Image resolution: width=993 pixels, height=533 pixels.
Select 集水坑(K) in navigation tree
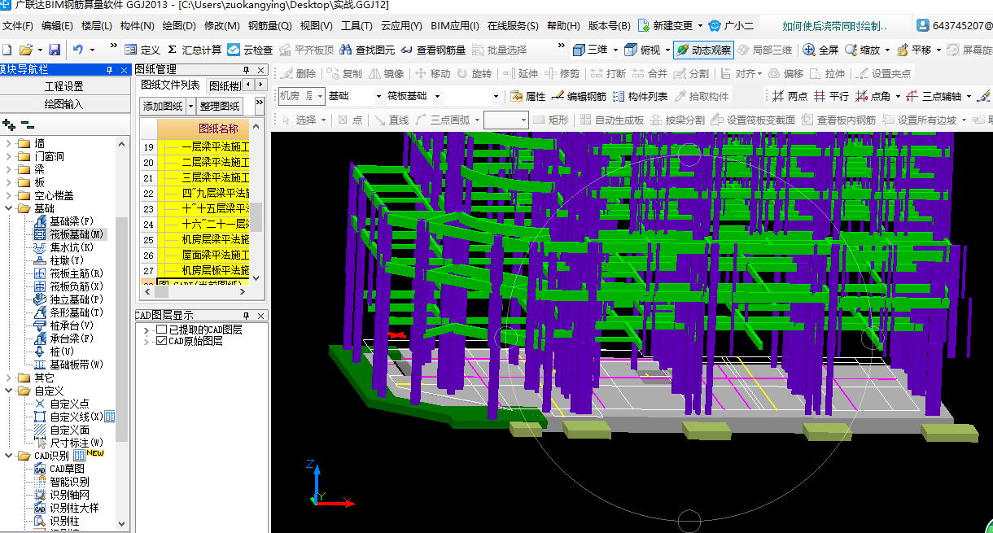71,247
